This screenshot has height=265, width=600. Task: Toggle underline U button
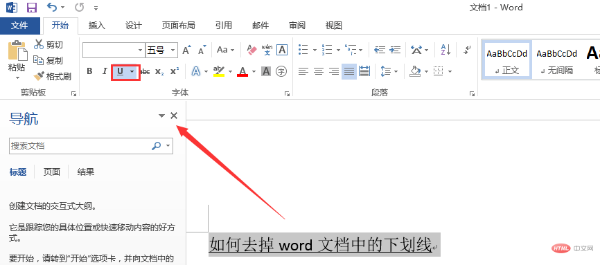120,71
